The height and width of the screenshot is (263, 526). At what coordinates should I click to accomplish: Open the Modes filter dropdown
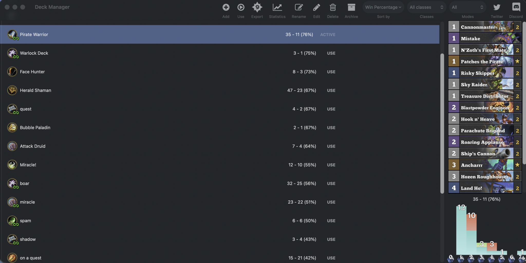click(467, 7)
